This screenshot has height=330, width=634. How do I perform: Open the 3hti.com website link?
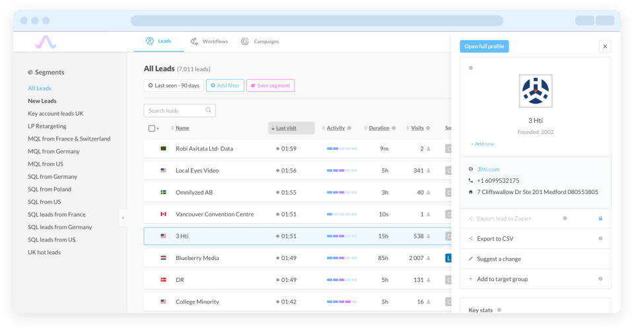click(x=488, y=169)
